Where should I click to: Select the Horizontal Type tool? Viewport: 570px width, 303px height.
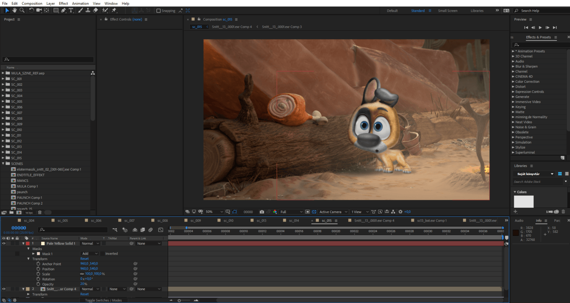click(71, 10)
